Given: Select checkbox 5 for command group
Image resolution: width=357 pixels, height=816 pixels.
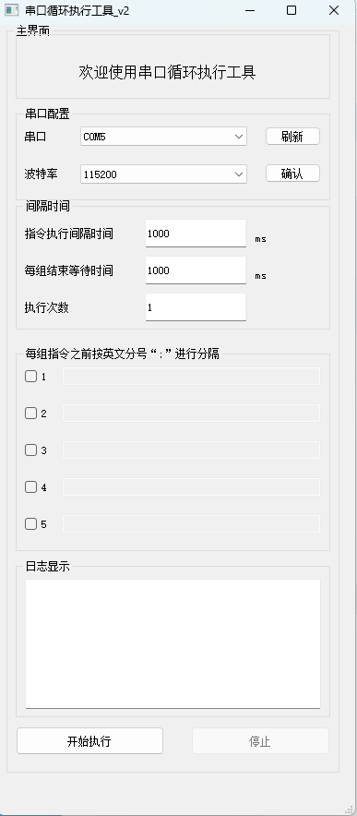Looking at the screenshot, I should click(30, 524).
